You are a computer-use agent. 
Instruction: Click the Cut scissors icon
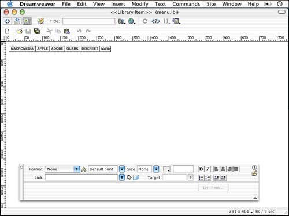click(x=49, y=31)
